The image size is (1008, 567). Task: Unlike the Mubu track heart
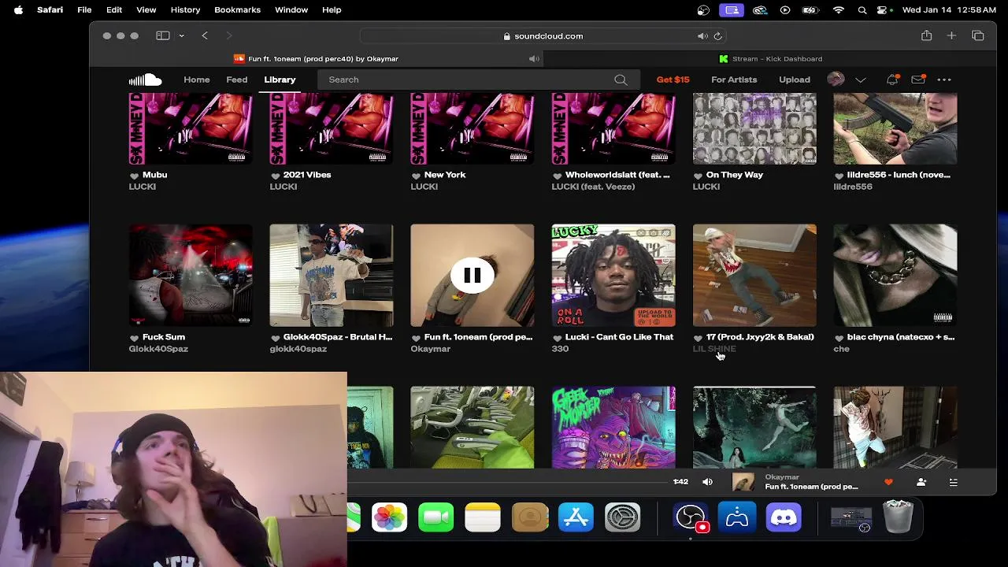(134, 176)
